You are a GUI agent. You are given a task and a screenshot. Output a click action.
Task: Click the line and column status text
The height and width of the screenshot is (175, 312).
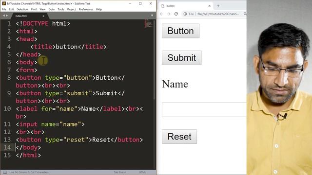pos(29,172)
